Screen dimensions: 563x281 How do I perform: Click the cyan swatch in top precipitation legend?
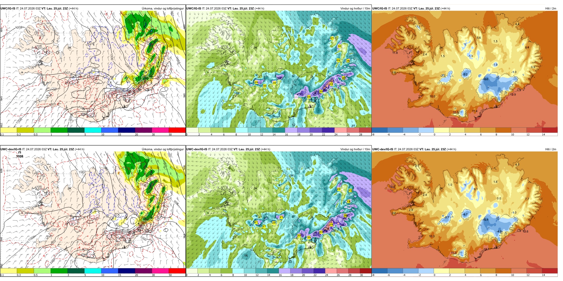coord(93,130)
